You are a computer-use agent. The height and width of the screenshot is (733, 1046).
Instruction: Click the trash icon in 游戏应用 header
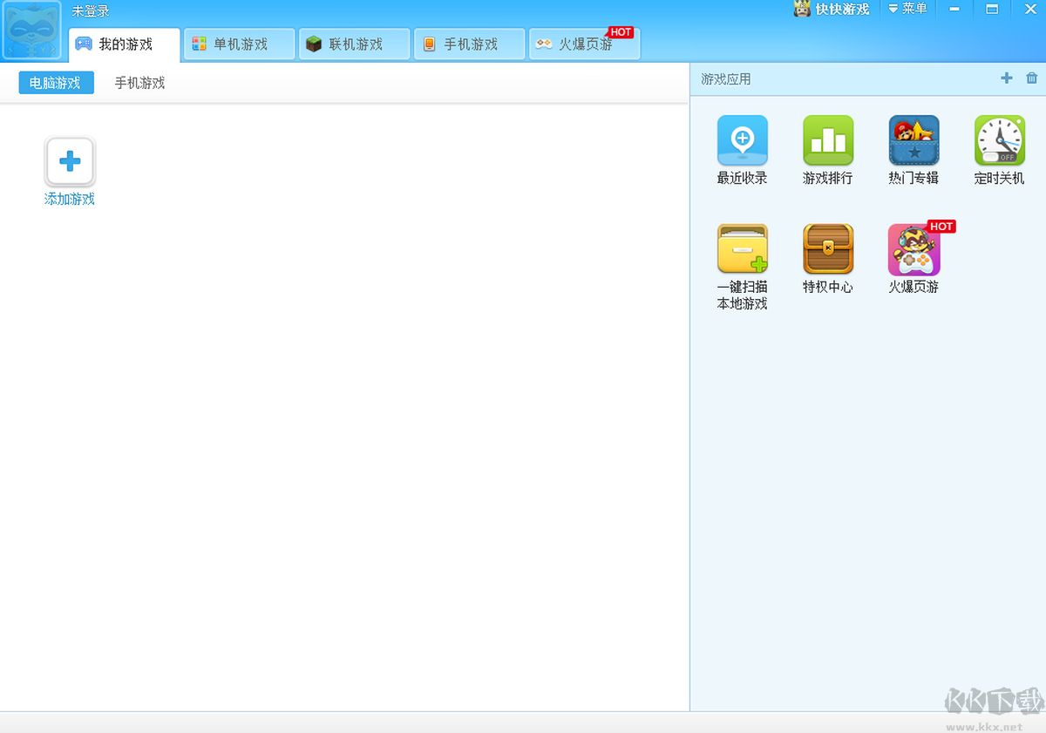point(1032,78)
